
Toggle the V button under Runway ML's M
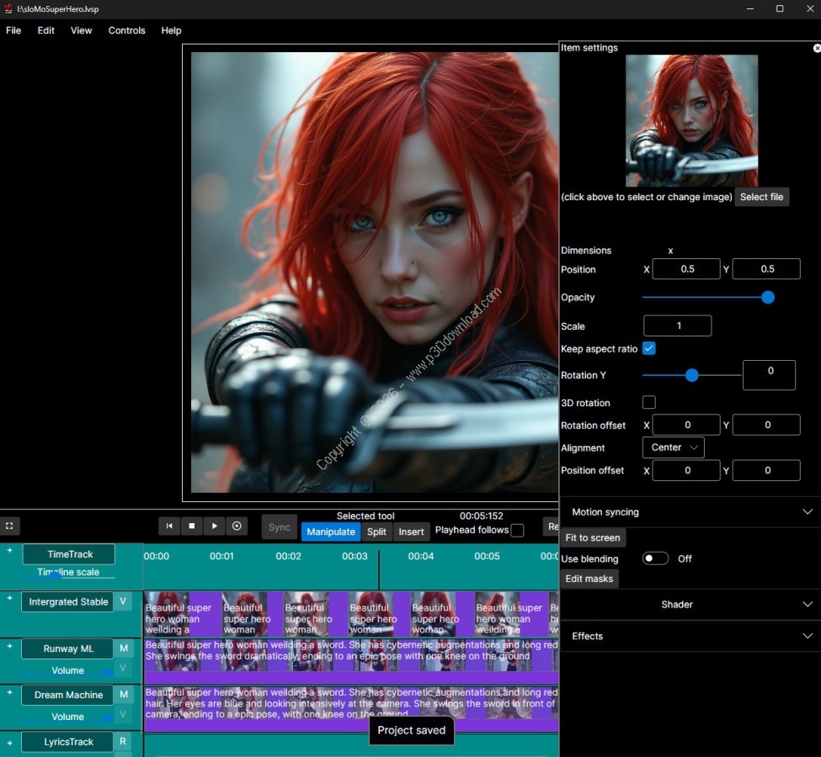pos(123,668)
